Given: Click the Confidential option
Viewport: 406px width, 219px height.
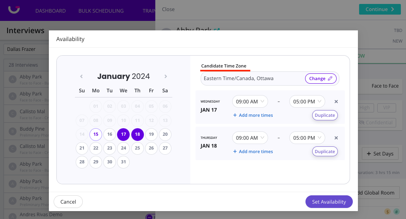Looking at the screenshot, I should point(377,123).
